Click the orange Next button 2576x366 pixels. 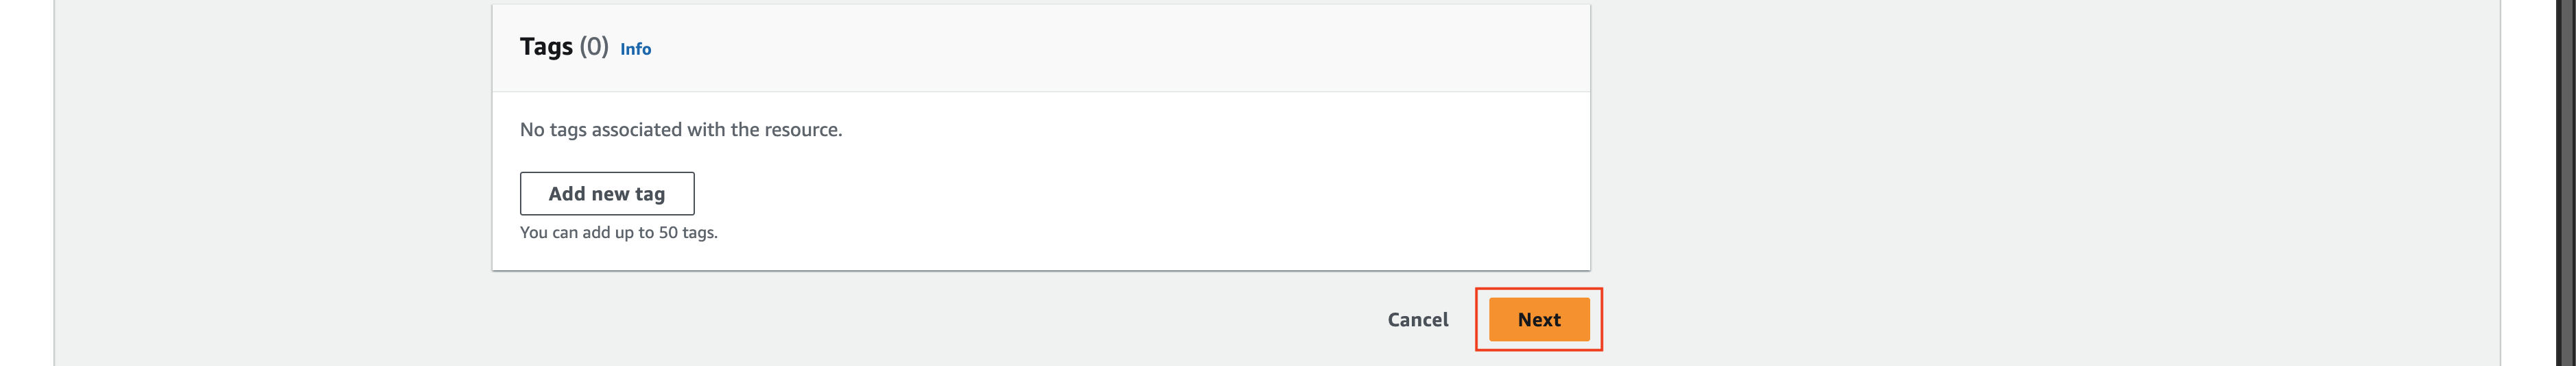click(1538, 319)
